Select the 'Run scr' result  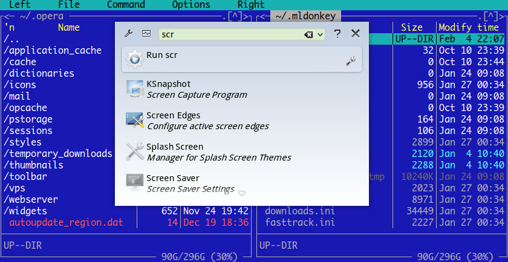click(x=242, y=59)
